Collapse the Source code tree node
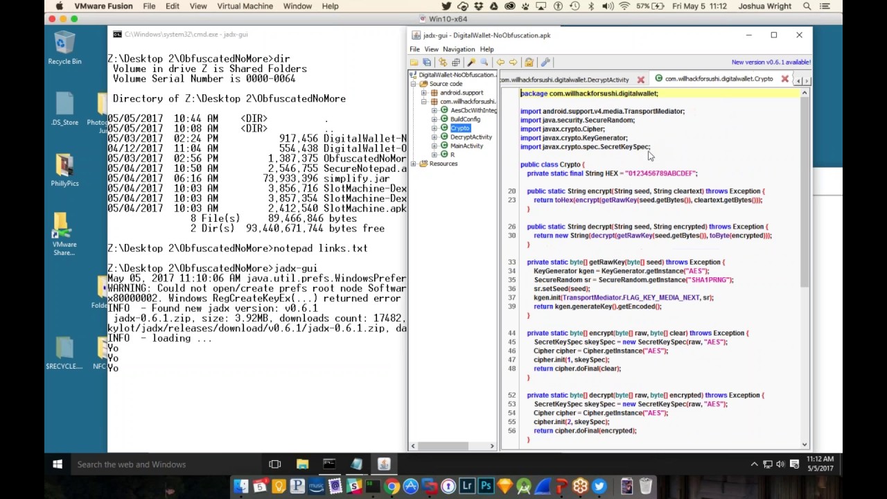This screenshot has height=499, width=887. 414,84
